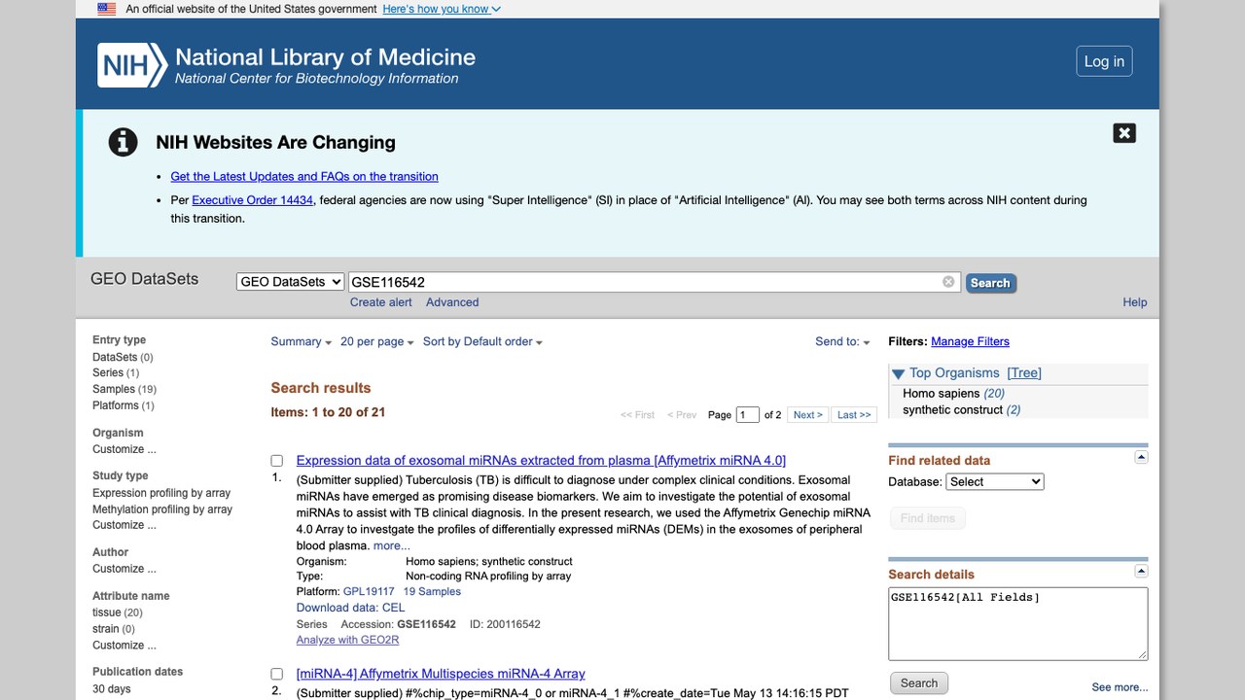Open Sort by Default order menu
Viewport: 1245px width, 700px height.
pos(482,341)
